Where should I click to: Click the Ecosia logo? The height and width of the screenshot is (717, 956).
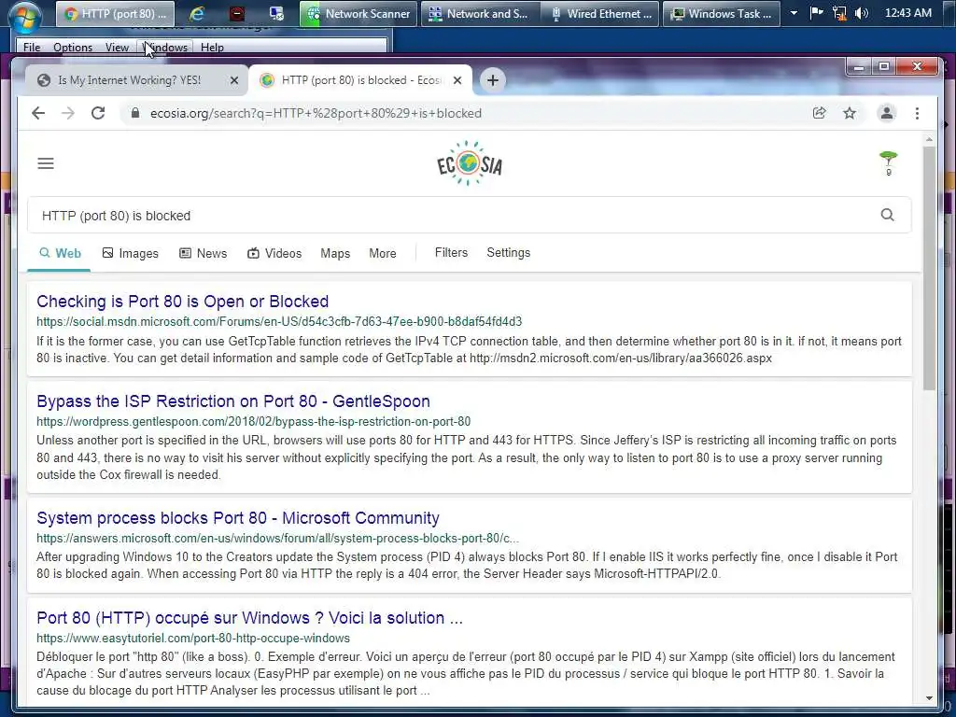click(x=470, y=162)
